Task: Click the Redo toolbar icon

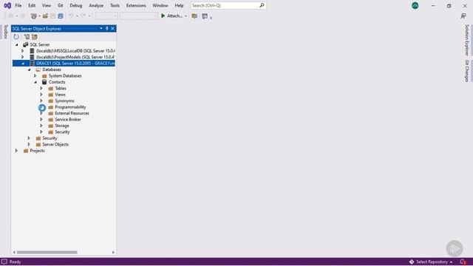Action: tap(84, 16)
